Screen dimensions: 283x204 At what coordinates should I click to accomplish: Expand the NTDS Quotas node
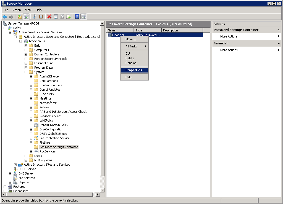click(x=26, y=160)
